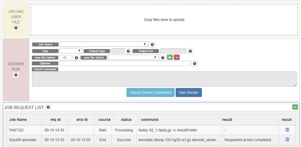
Task: Click the Job Select label
Action: click(45, 44)
